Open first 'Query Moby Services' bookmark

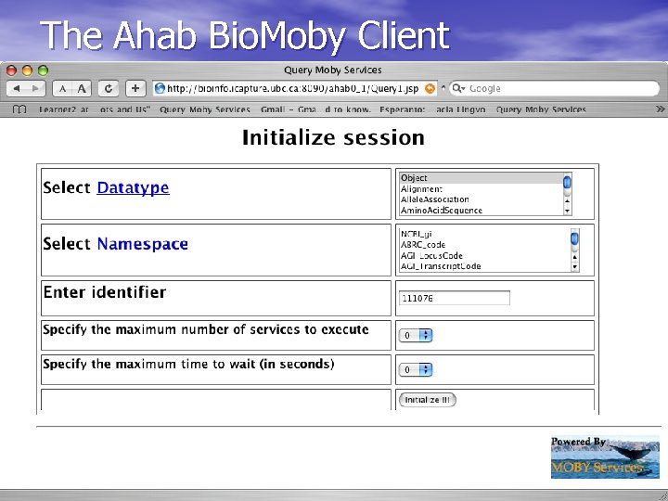point(204,109)
